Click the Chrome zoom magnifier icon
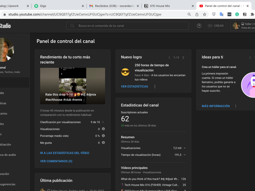Screen dimensions: 255x191 pyautogui.click(x=189, y=14)
